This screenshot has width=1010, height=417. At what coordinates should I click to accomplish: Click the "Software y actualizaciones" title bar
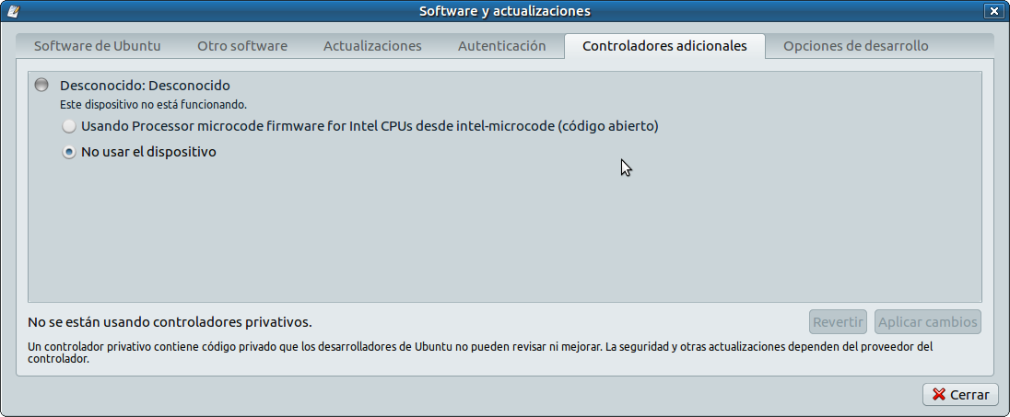(x=504, y=11)
